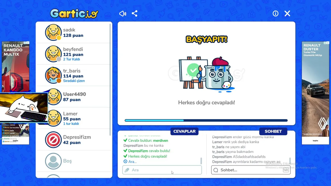Select player name User4490
331x186 pixels.
pyautogui.click(x=74, y=94)
